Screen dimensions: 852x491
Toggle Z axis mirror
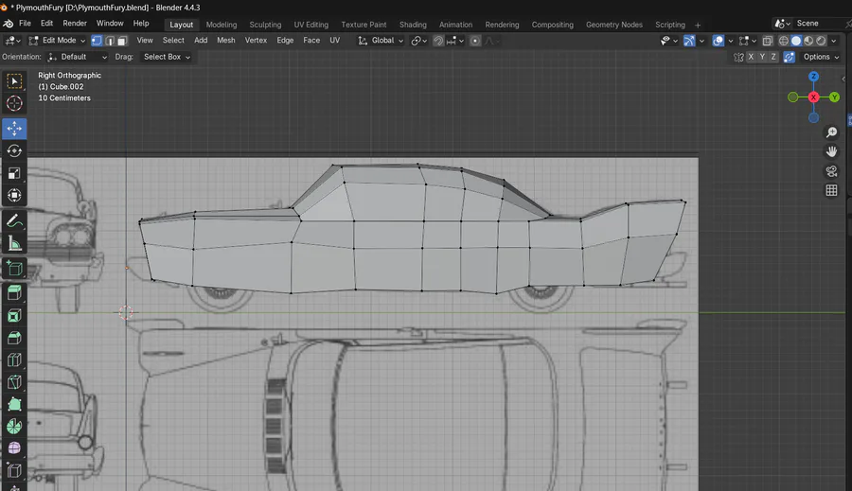click(773, 57)
